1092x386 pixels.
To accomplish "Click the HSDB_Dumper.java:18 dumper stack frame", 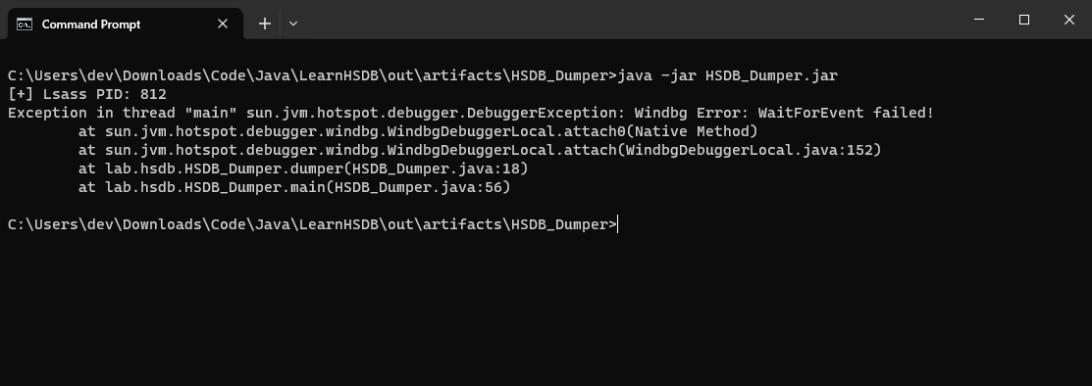I will tap(303, 169).
